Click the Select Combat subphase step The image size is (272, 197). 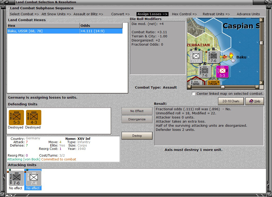pos(24,14)
